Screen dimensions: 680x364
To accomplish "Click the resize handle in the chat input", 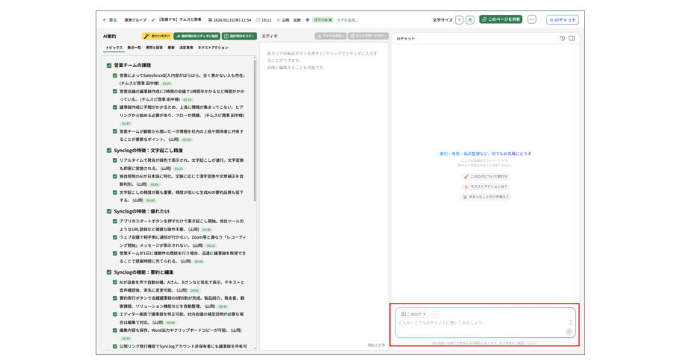I will 571,322.
